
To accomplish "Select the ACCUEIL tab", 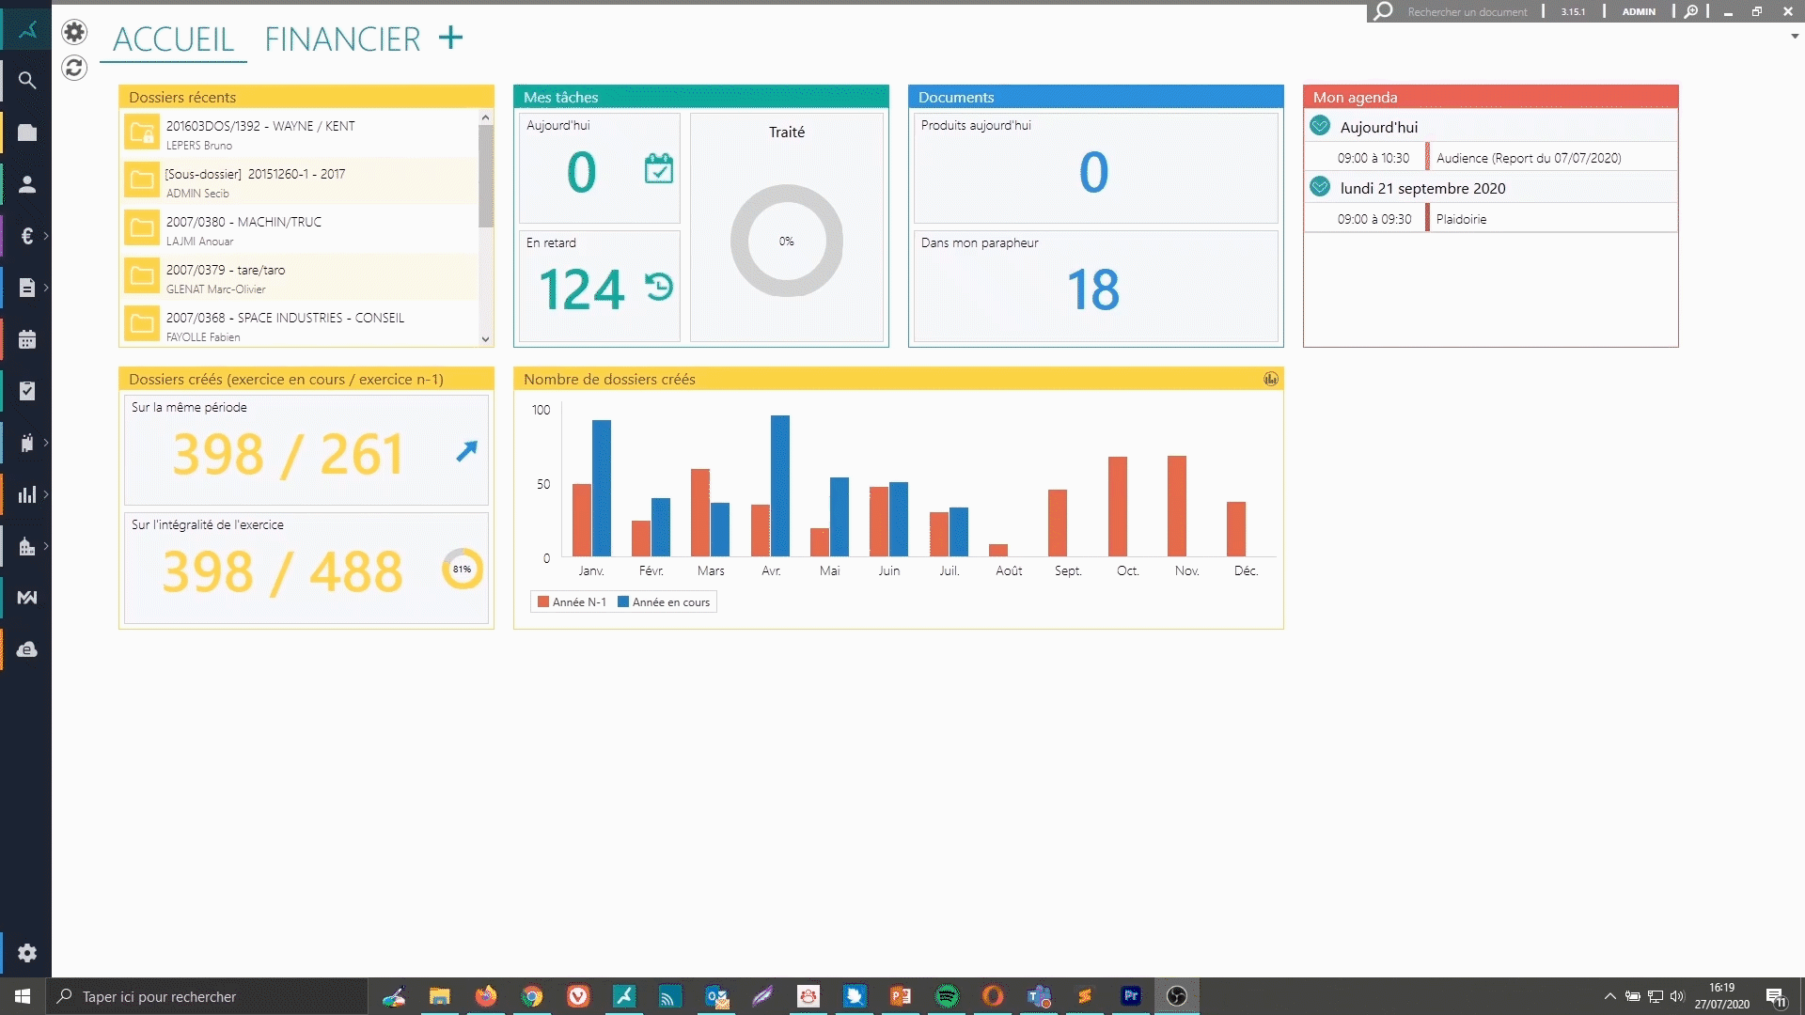I will pos(174,38).
